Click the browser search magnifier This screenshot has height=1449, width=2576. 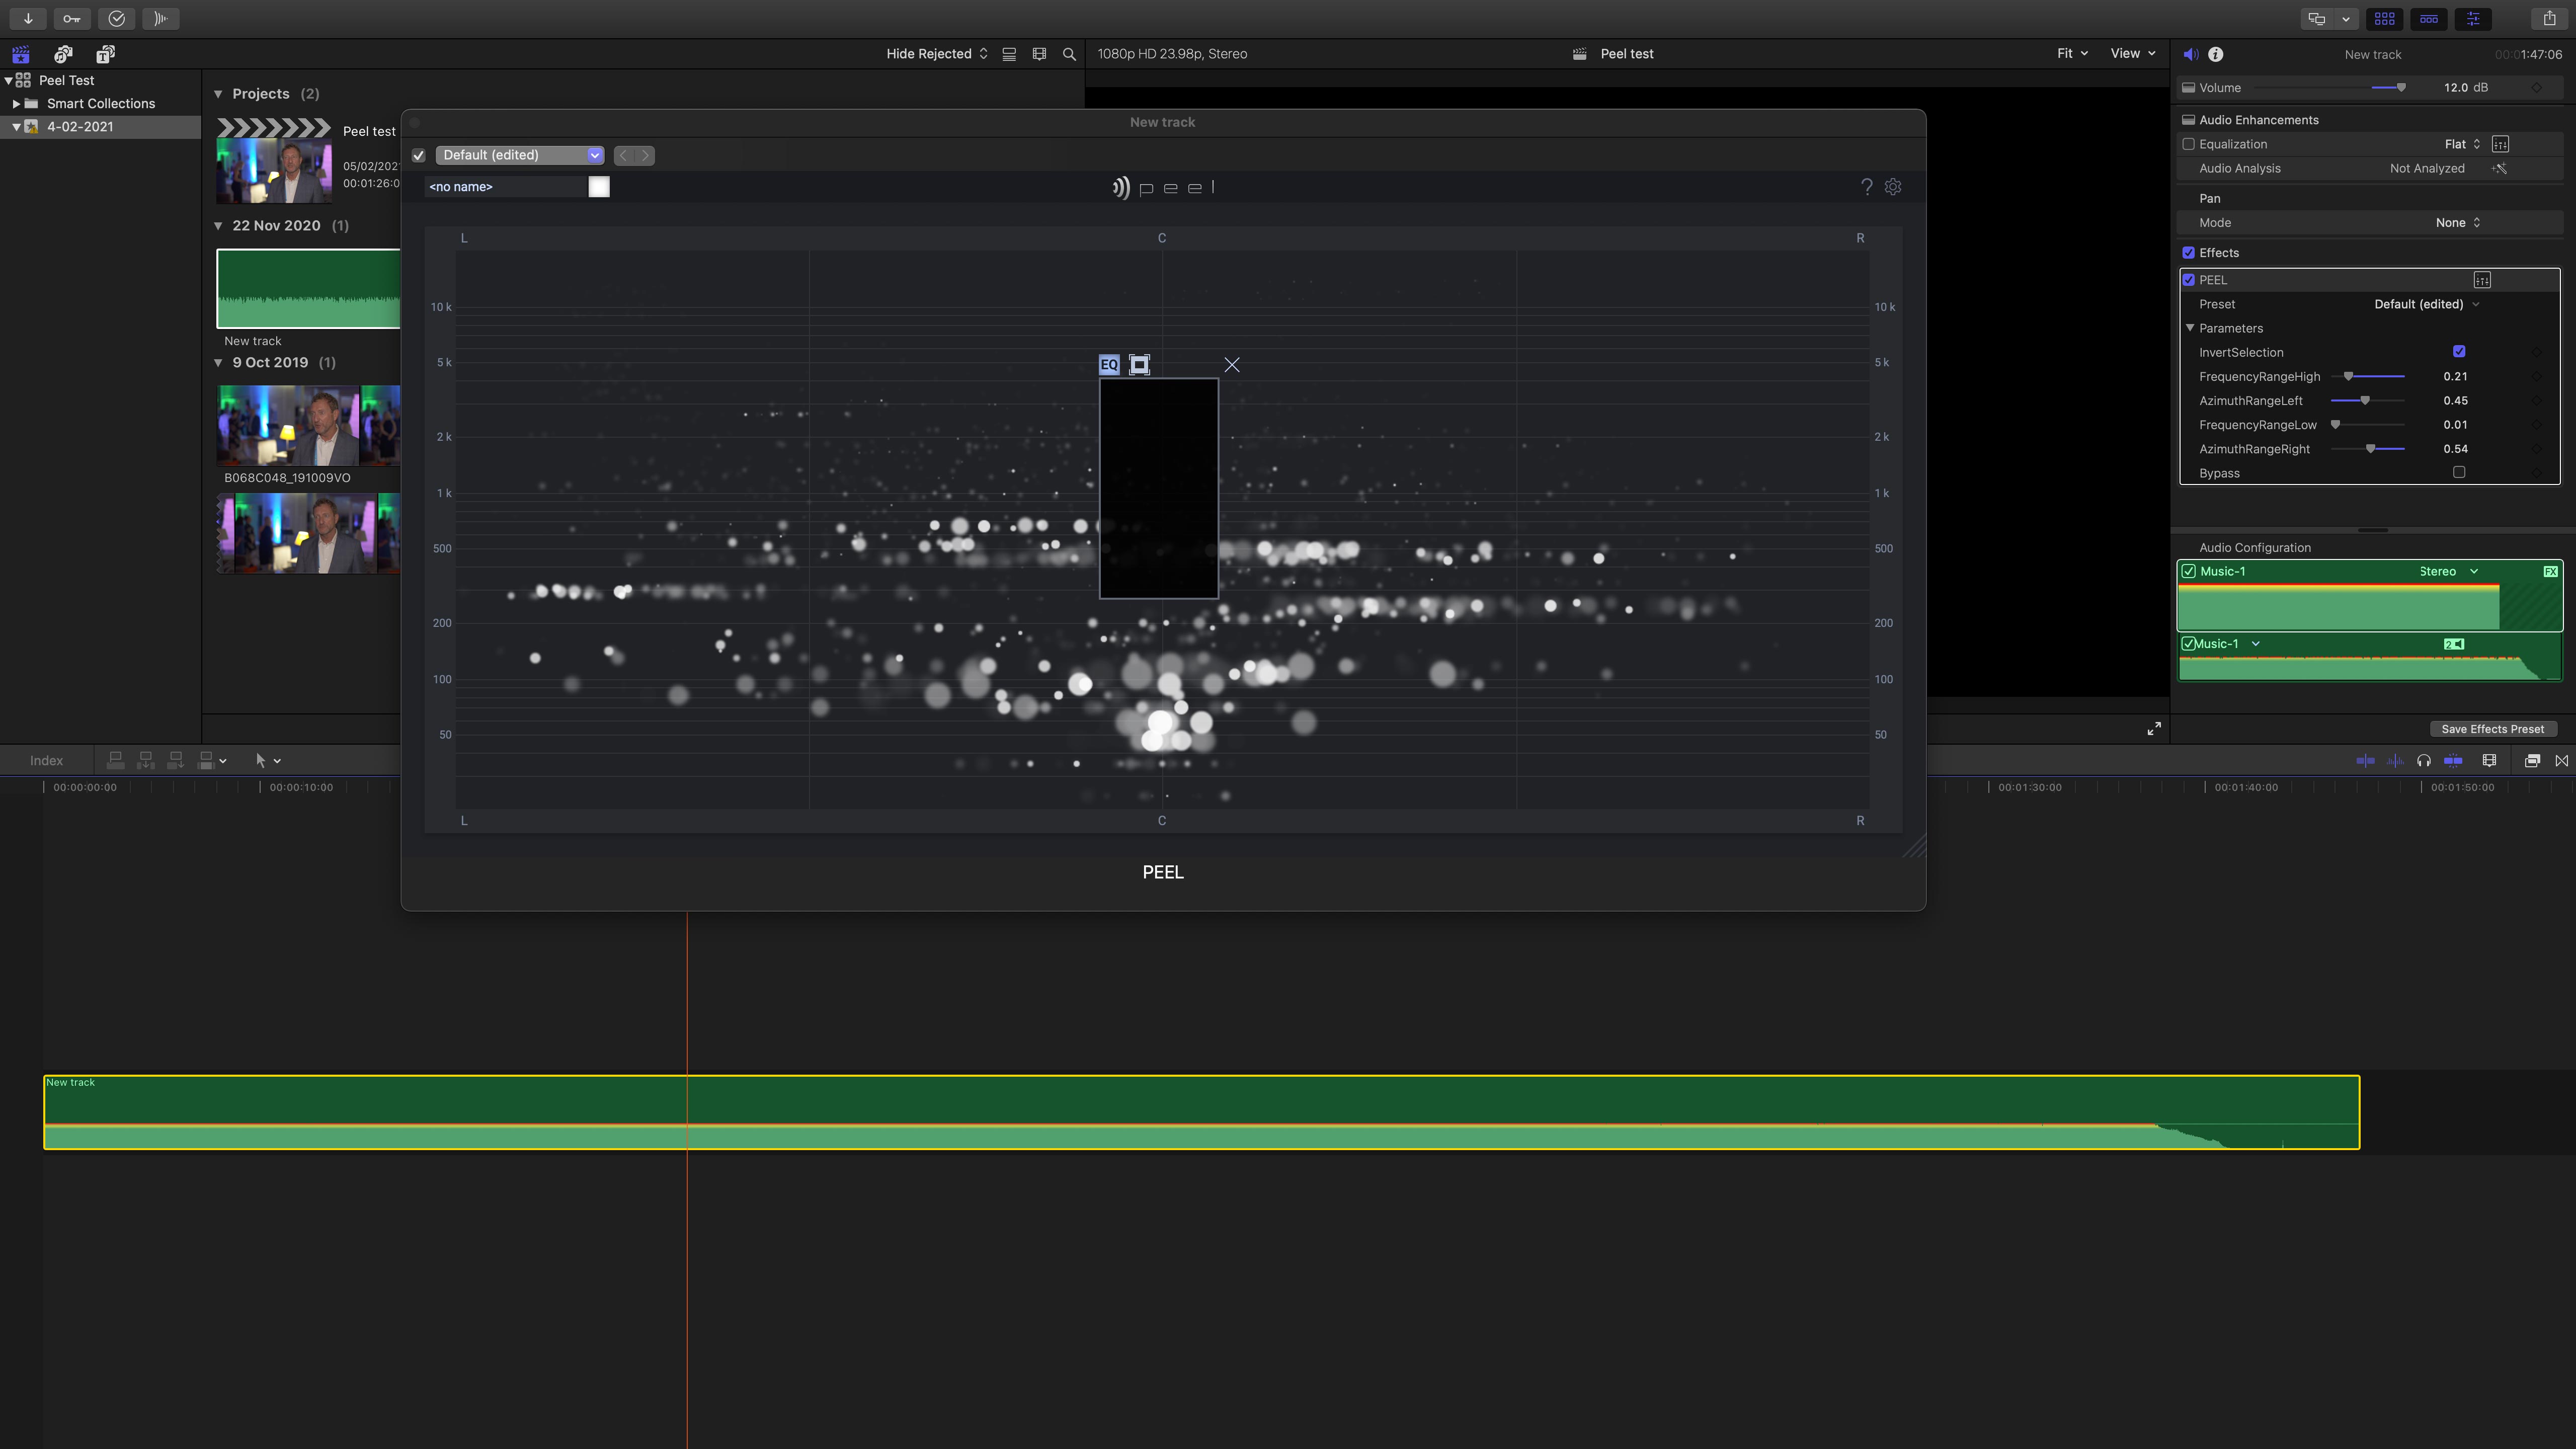[x=1069, y=54]
